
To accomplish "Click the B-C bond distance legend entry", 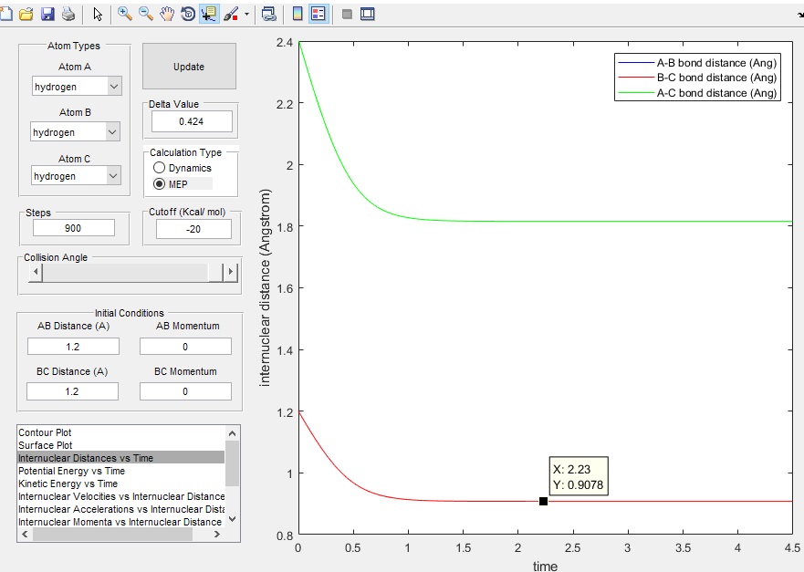I will pos(697,78).
